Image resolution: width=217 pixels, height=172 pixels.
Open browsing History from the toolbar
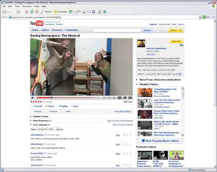pyautogui.click(x=71, y=12)
